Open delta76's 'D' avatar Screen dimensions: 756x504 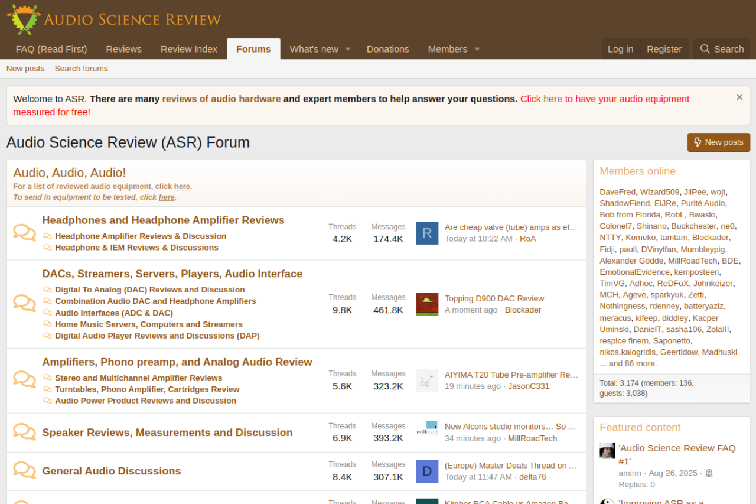(427, 471)
